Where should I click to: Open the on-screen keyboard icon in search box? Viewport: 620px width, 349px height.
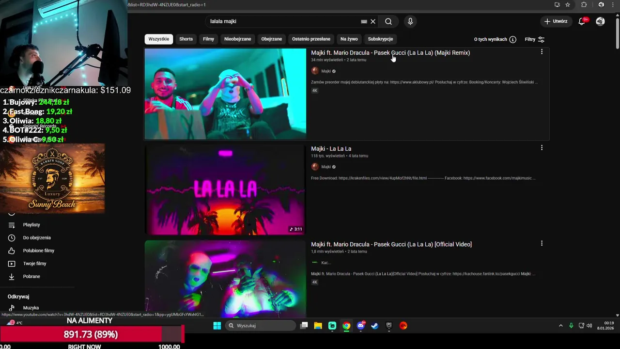[x=364, y=21]
